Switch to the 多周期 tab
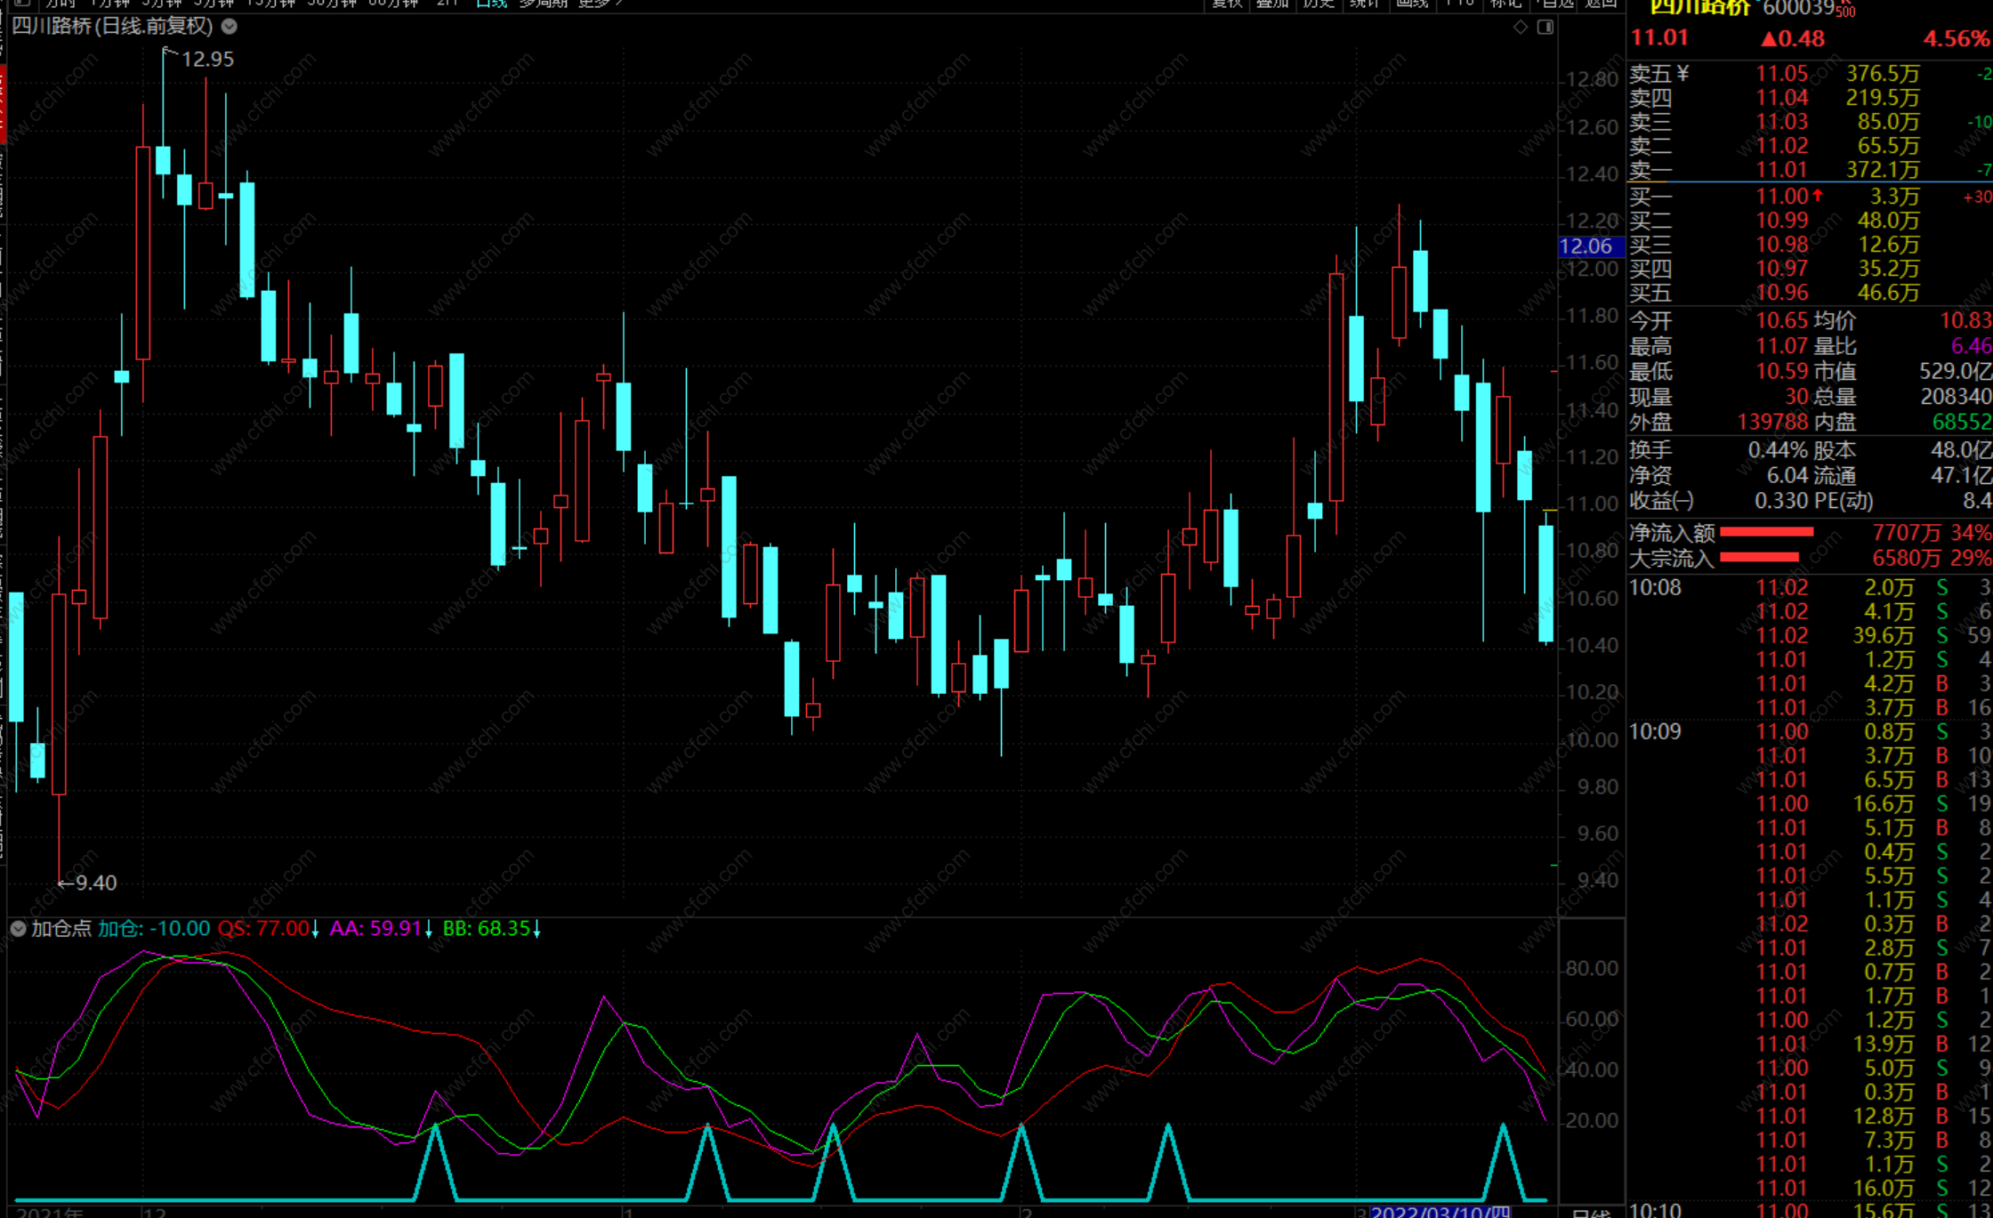Viewport: 1993px width, 1218px height. [543, 4]
